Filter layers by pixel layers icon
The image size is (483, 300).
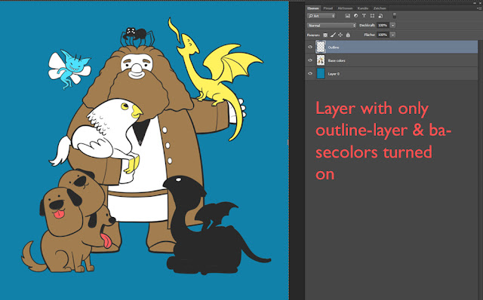click(347, 16)
